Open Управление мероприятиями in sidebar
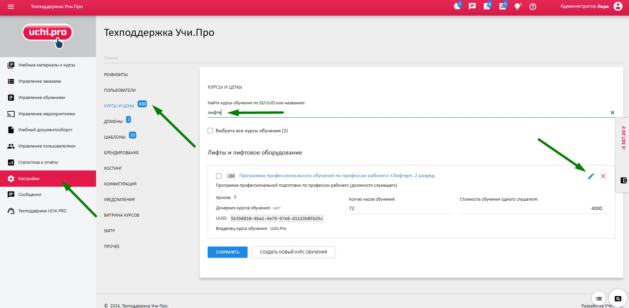This screenshot has height=308, width=629. 48,114
